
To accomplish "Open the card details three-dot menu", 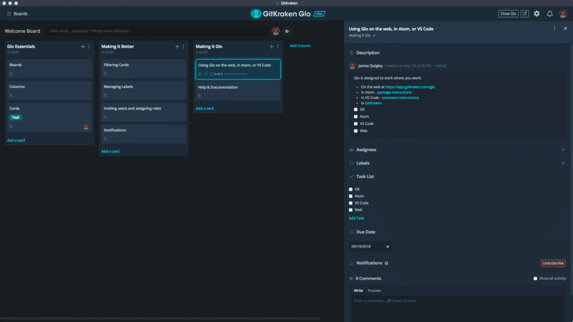I will pyautogui.click(x=555, y=28).
